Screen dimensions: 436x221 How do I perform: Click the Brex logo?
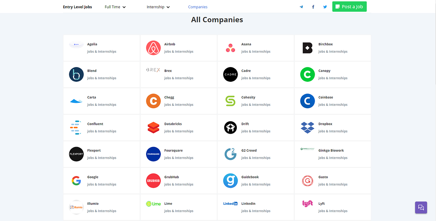click(153, 70)
